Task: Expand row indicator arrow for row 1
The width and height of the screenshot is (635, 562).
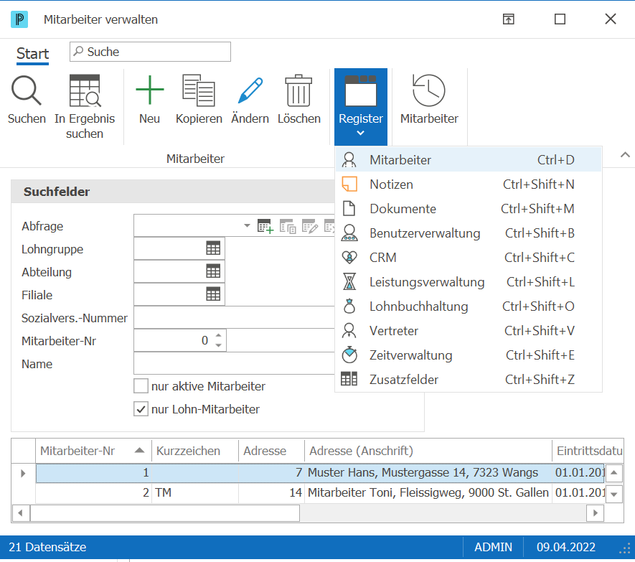Action: click(23, 473)
